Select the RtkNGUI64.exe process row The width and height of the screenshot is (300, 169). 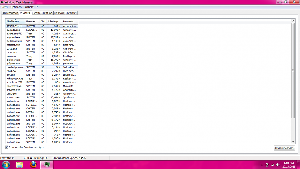[42, 78]
